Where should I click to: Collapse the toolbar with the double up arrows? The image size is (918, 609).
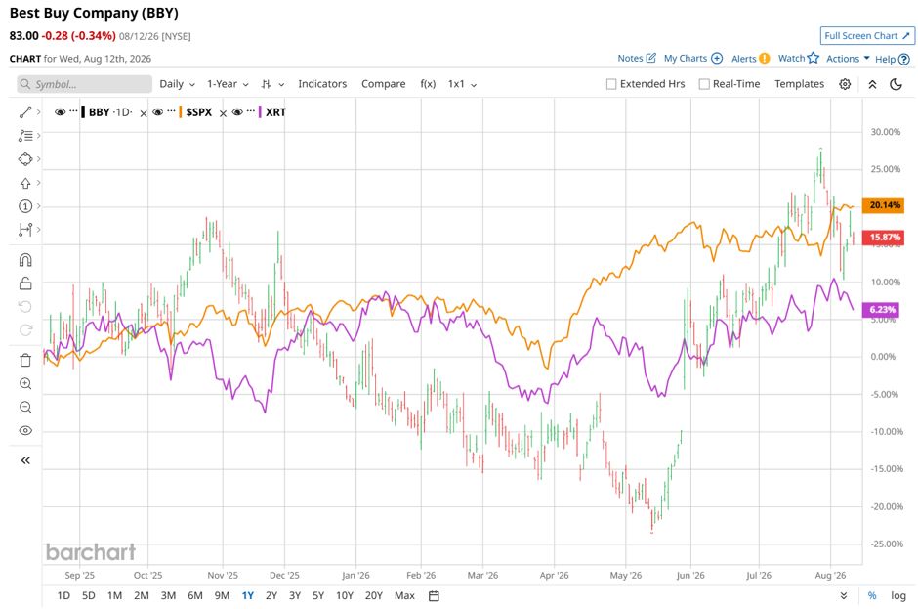click(872, 84)
